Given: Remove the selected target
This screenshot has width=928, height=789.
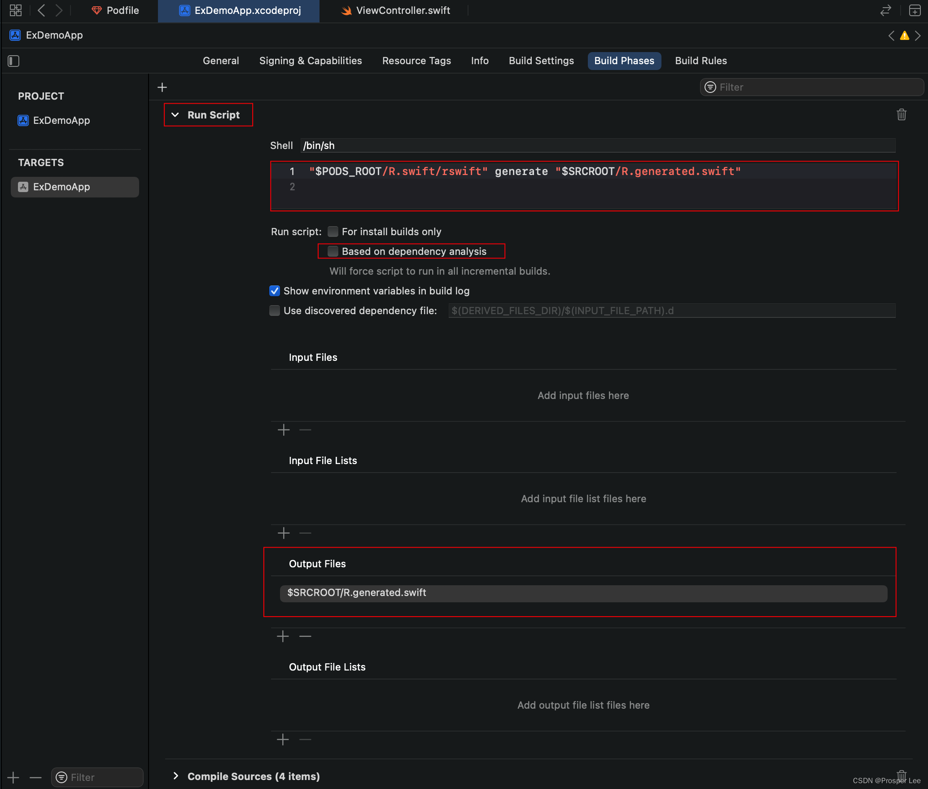Looking at the screenshot, I should [35, 777].
